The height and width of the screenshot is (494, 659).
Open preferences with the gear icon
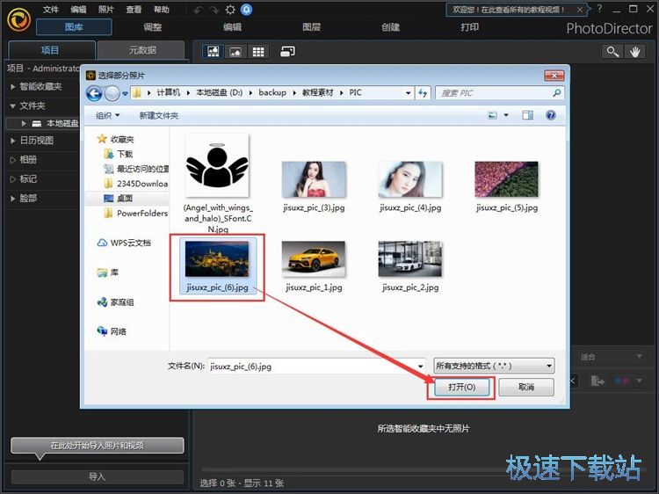230,10
